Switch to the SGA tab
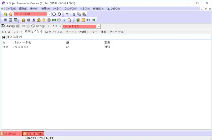212x140 pixels. (x=6, y=32)
